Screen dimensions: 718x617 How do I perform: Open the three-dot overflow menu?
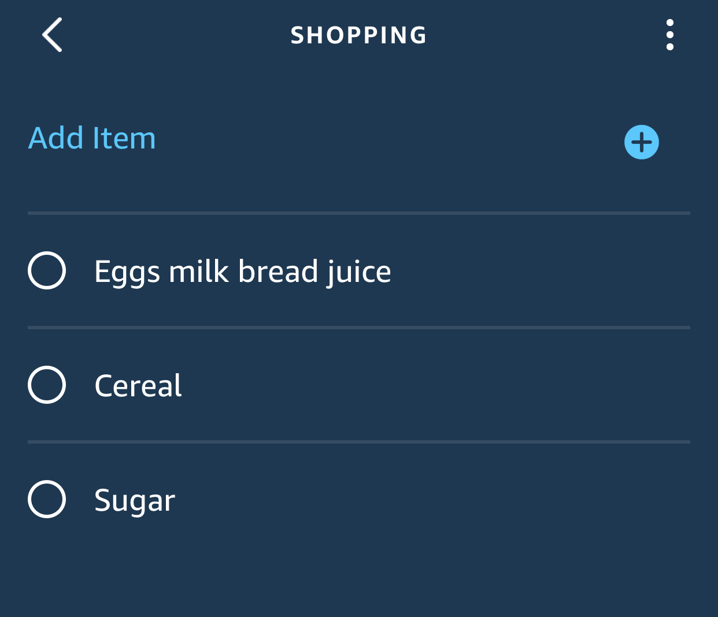(669, 35)
